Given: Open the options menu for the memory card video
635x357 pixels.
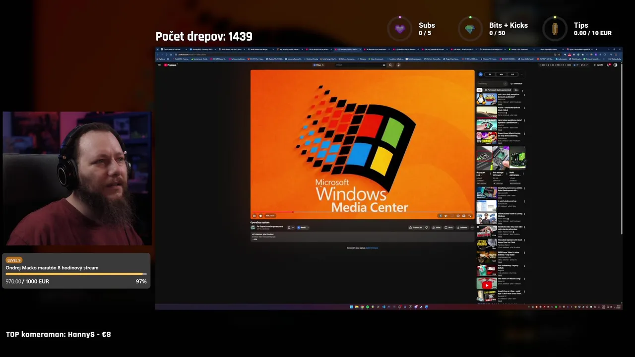Looking at the screenshot, I should point(524,120).
